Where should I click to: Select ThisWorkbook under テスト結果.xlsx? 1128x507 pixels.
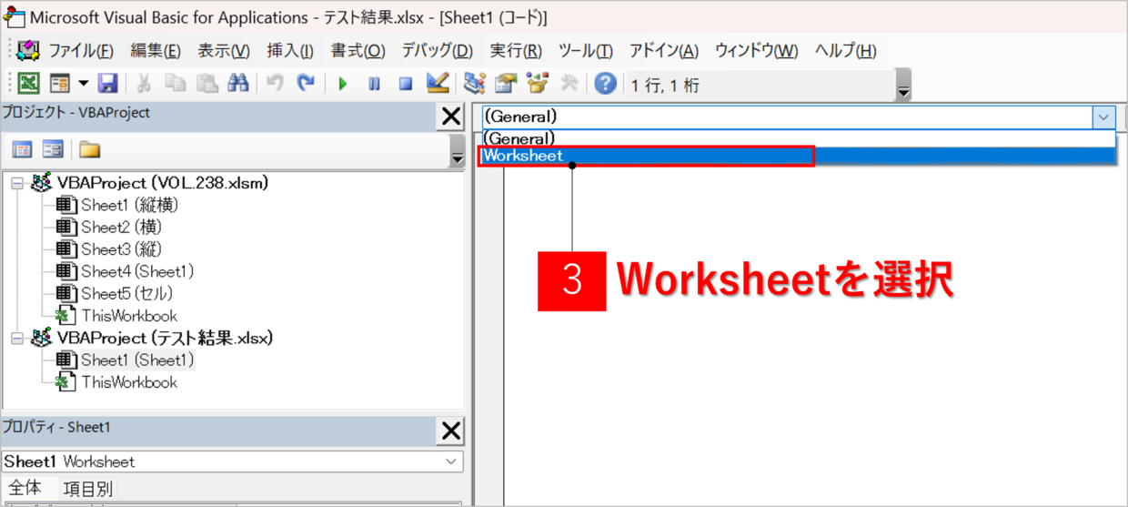(x=129, y=382)
